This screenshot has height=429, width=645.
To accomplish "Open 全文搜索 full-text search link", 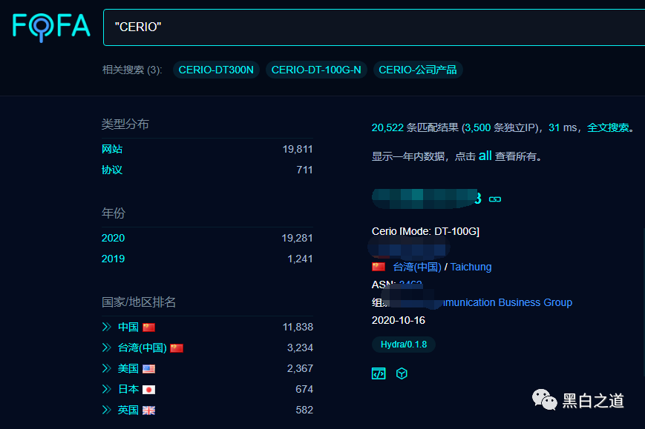I will pos(608,127).
